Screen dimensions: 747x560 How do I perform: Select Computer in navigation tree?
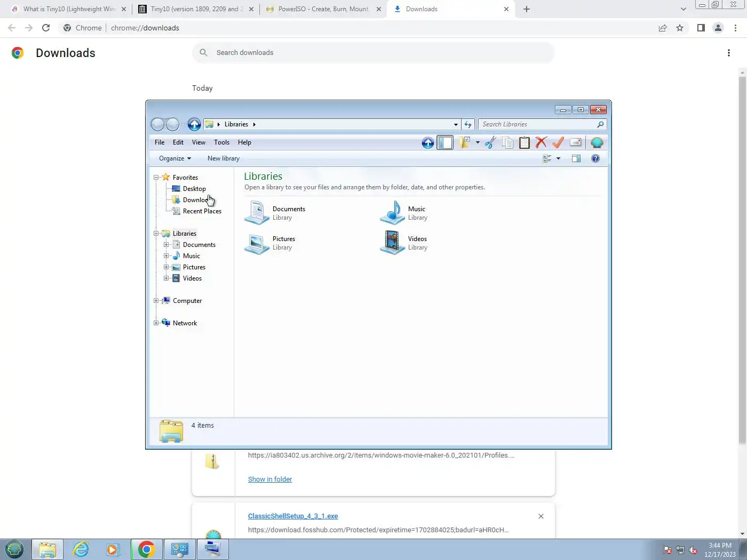(x=187, y=301)
